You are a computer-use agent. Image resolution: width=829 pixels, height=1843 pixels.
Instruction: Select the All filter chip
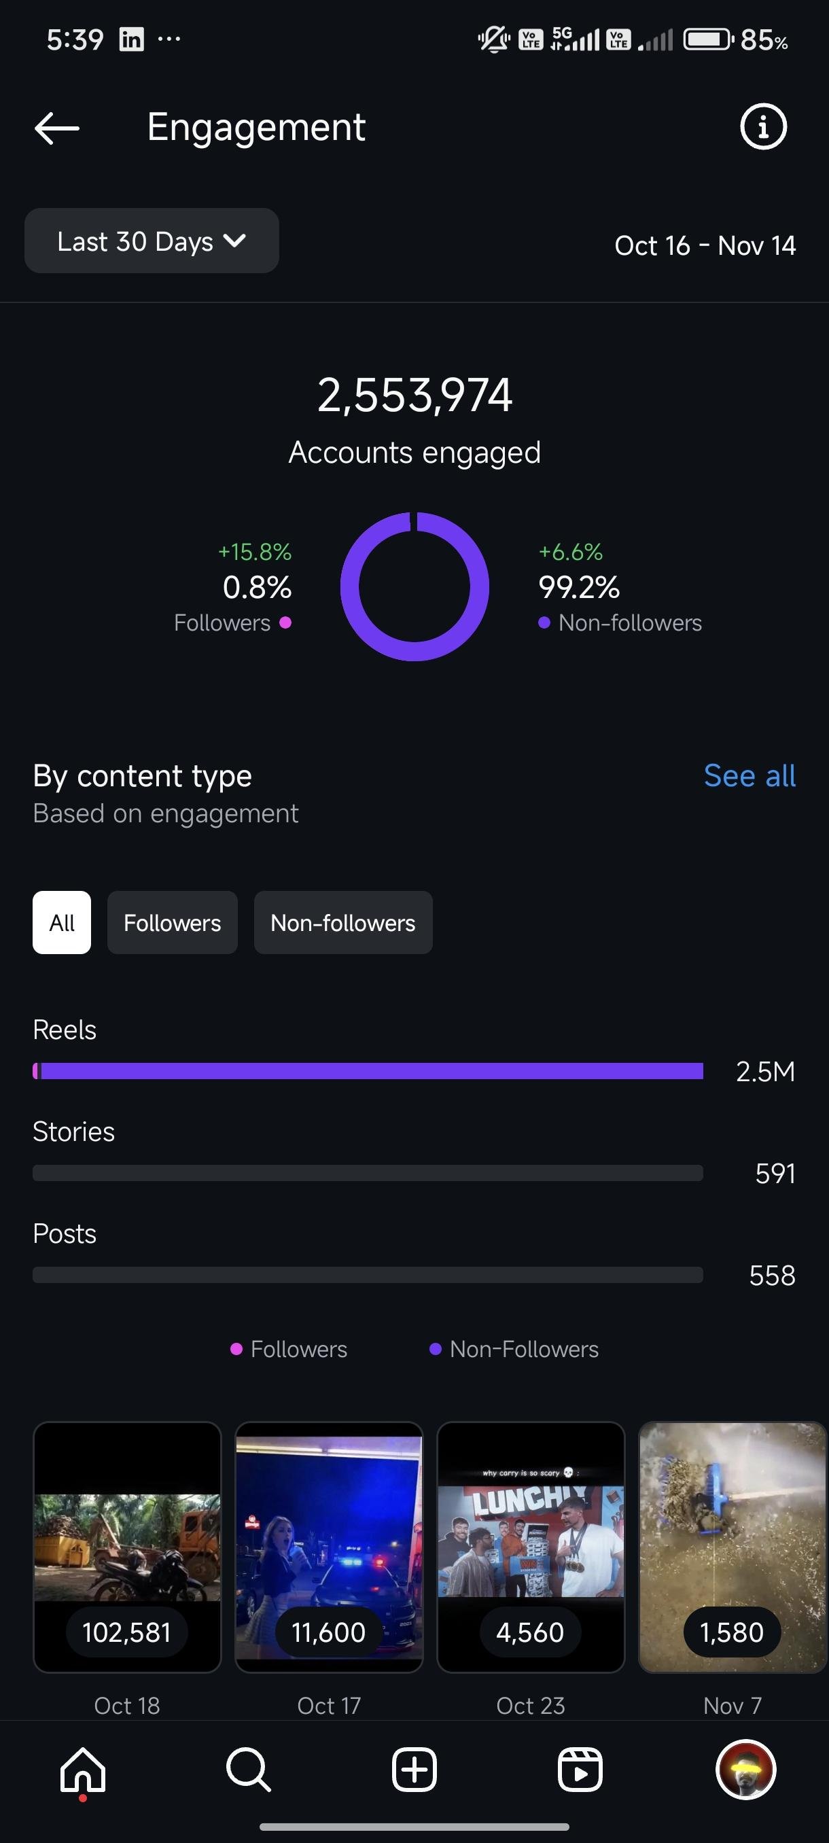[x=62, y=922]
